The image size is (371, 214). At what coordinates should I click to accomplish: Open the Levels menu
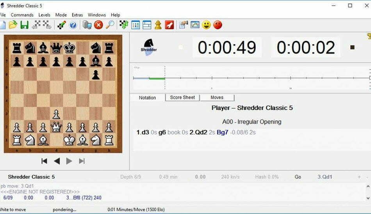(44, 15)
